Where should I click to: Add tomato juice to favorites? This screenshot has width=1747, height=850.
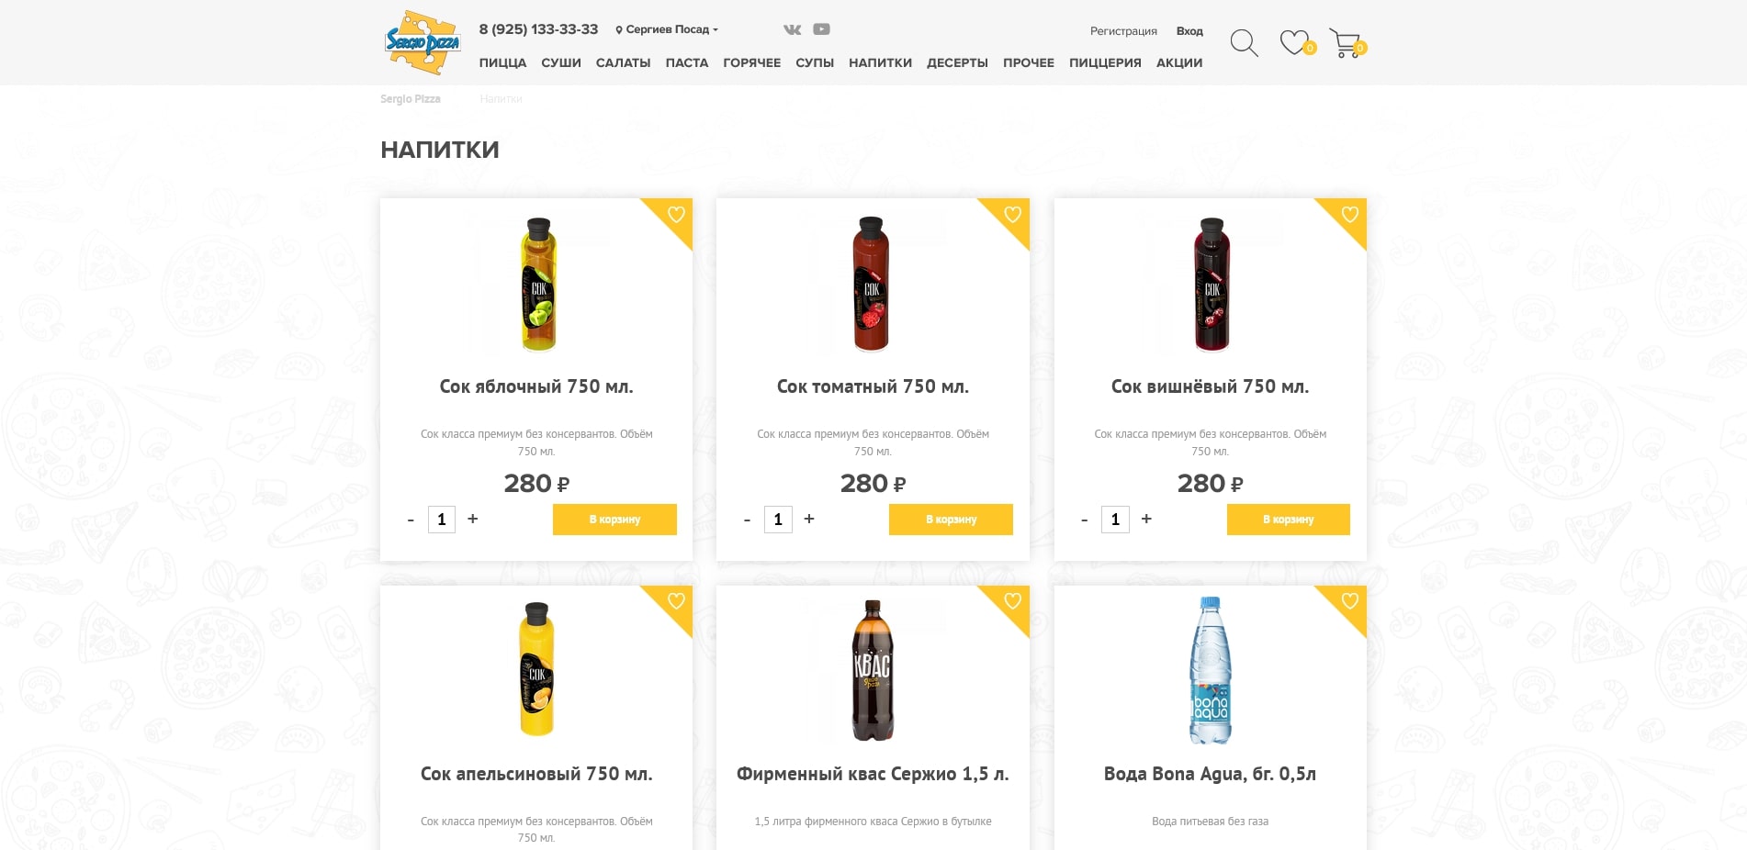[1012, 215]
